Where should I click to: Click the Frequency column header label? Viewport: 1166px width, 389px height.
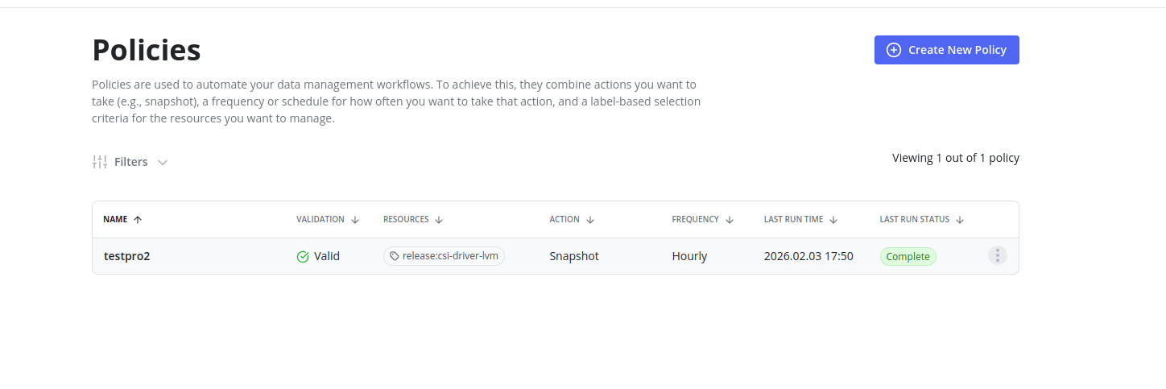point(695,219)
